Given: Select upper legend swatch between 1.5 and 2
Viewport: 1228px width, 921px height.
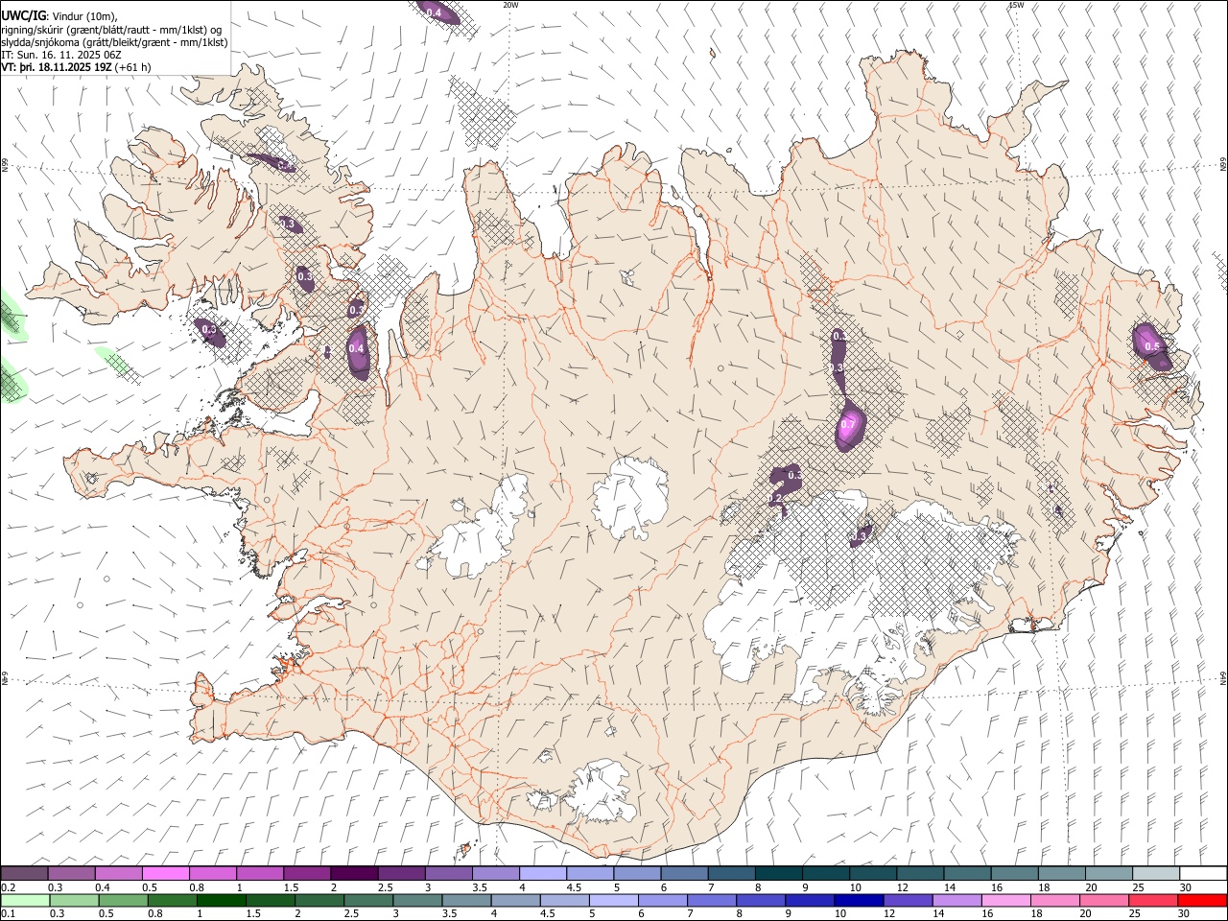Looking at the screenshot, I should click(x=307, y=873).
